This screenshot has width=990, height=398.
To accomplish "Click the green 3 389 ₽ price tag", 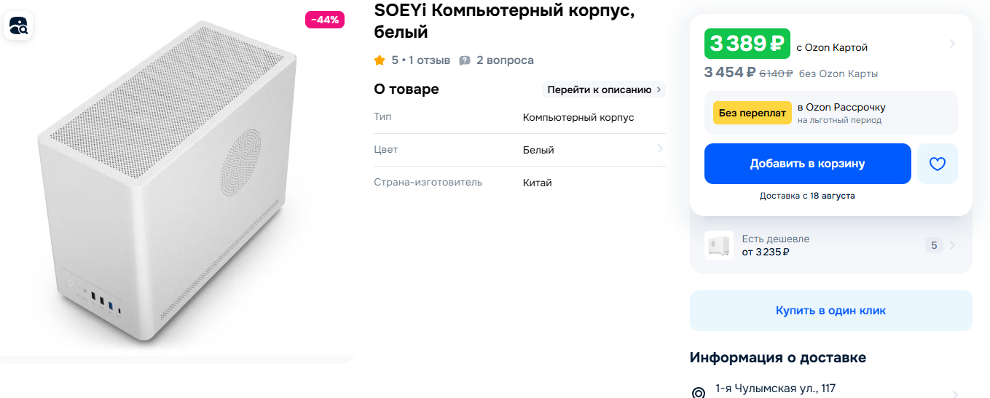I will 747,44.
